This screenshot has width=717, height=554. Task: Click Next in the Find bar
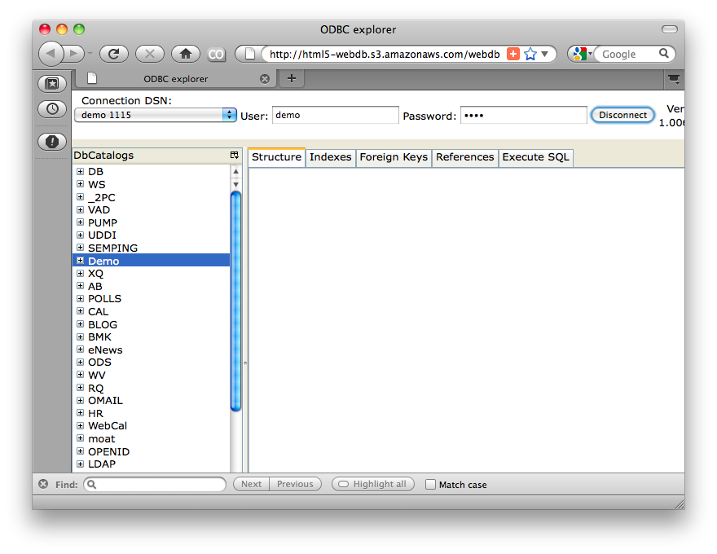click(251, 484)
